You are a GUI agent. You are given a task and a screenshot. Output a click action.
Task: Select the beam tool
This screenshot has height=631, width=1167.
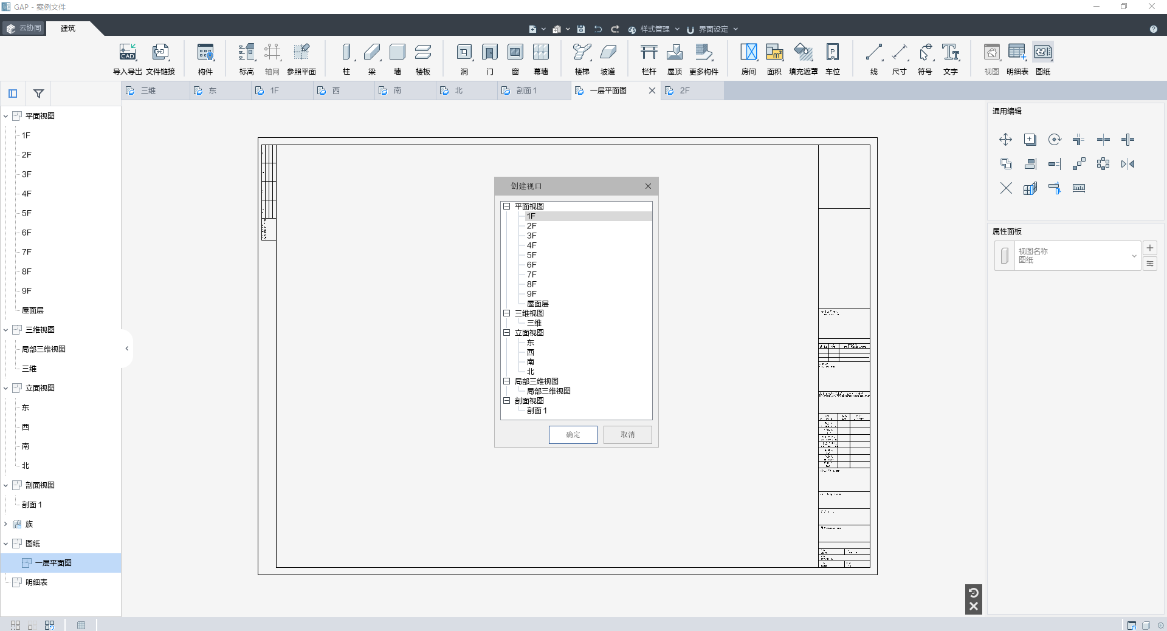pos(372,59)
